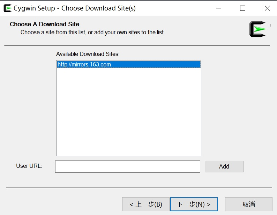Focus the User URL text field
The width and height of the screenshot is (277, 215).
click(x=128, y=166)
